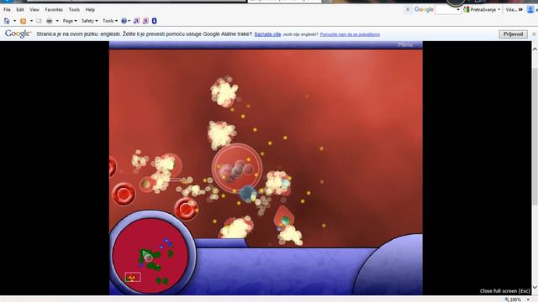Click the second OneNote toolbar icon
Image resolution: width=538 pixels, height=302 pixels.
point(145,21)
